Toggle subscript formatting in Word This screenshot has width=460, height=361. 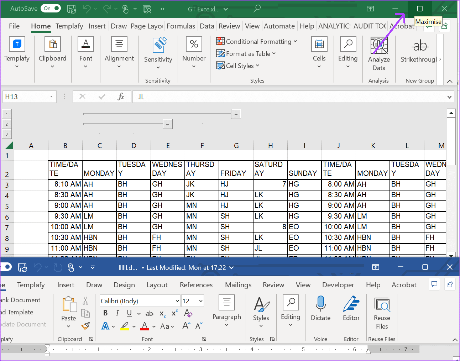[x=162, y=314]
